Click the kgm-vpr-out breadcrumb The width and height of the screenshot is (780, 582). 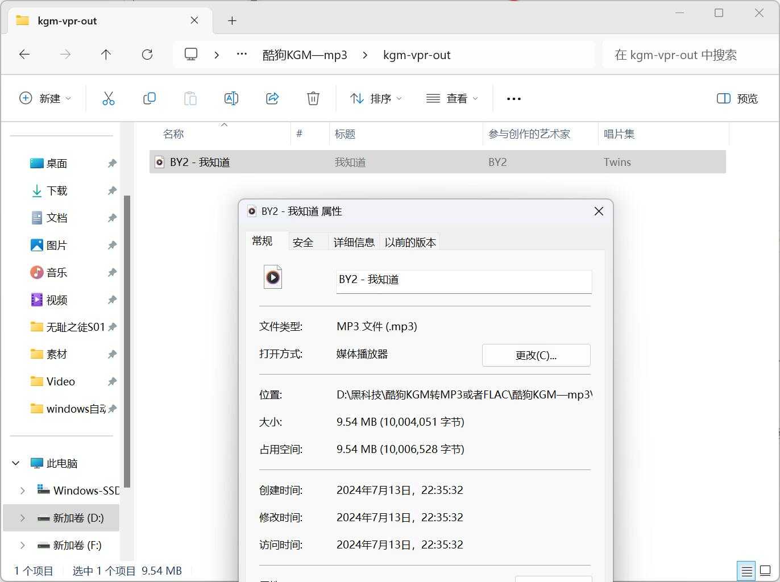[417, 55]
